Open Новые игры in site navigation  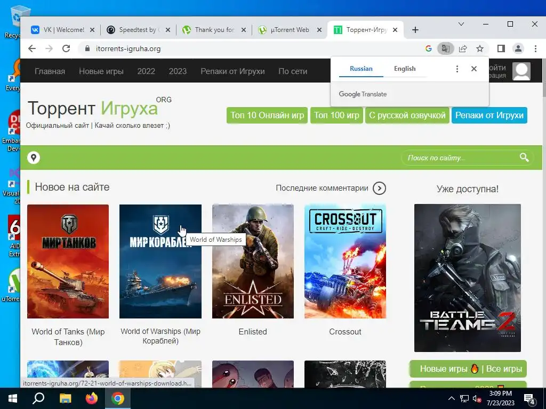tap(101, 71)
